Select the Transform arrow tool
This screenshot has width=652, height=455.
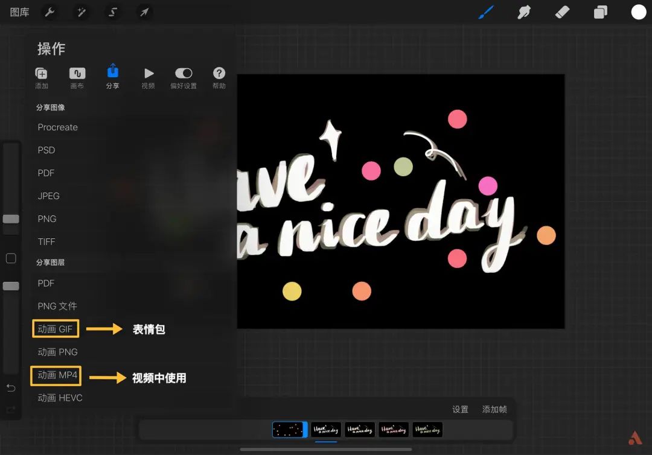(144, 12)
